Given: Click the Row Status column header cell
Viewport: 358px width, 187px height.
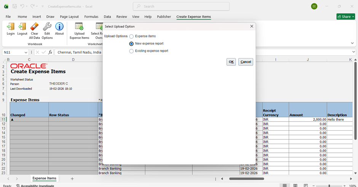Looking at the screenshot, I should click(x=73, y=110).
